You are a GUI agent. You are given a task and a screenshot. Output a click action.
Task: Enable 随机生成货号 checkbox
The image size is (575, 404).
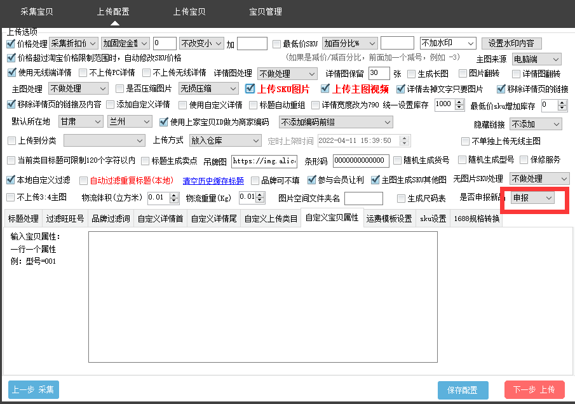tap(397, 160)
